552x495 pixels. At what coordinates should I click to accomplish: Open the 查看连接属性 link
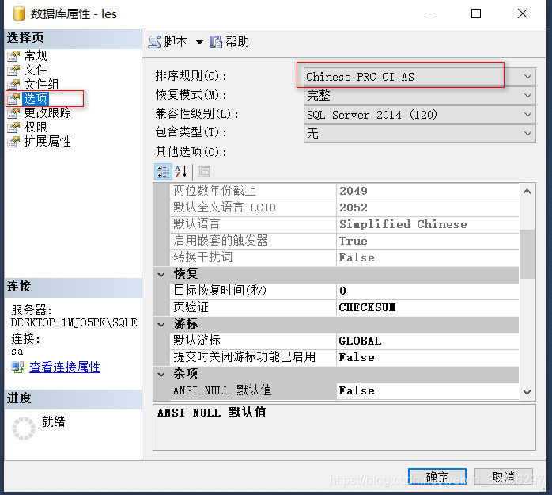[x=65, y=367]
